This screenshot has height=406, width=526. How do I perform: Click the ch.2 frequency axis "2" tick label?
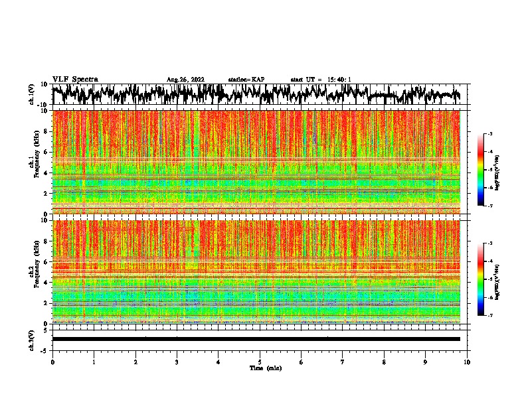[x=46, y=303]
